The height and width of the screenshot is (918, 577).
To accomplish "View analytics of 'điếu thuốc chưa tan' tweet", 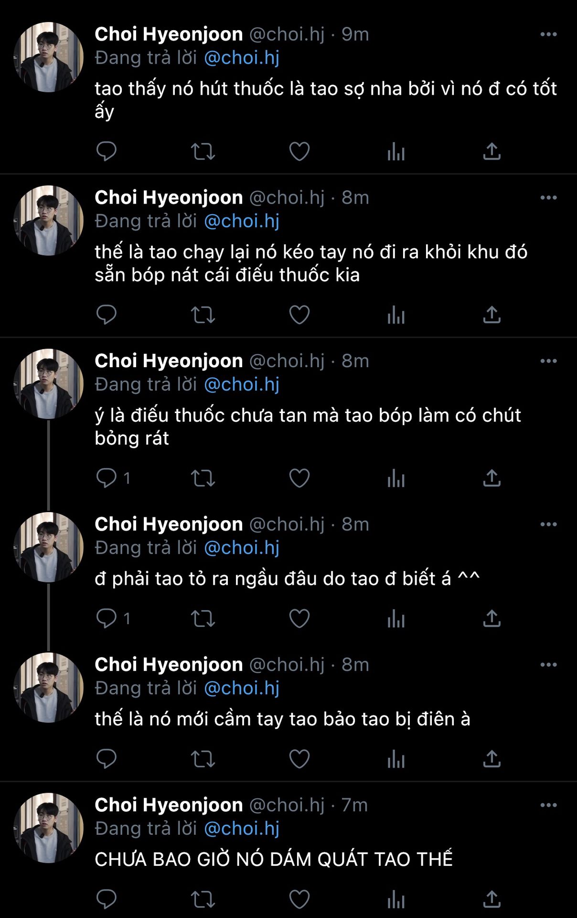I will pos(396,478).
